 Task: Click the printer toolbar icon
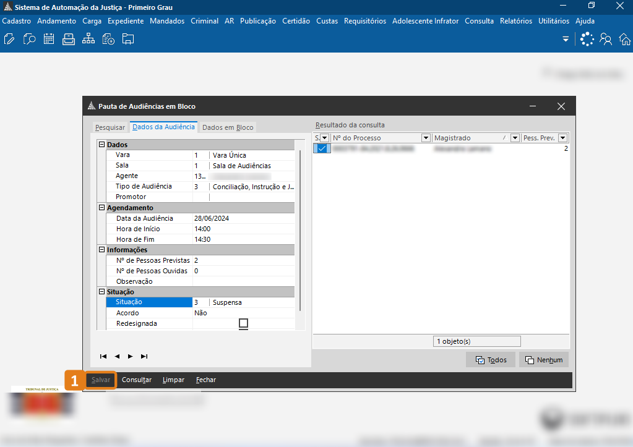[x=69, y=39]
